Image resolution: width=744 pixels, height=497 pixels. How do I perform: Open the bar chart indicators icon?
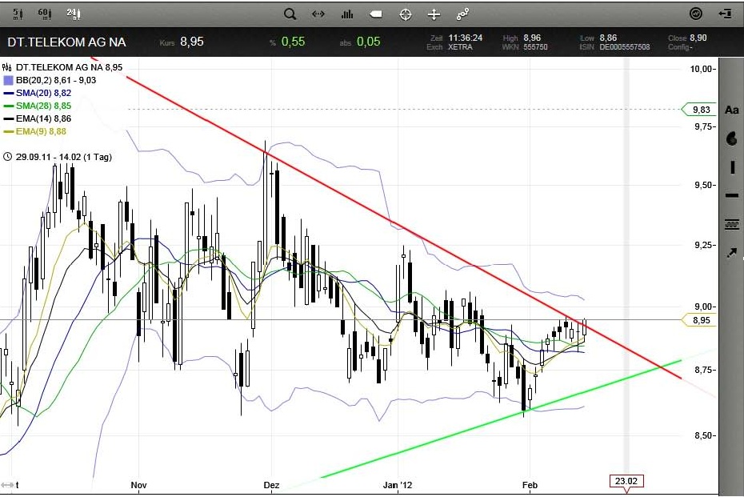coord(347,14)
